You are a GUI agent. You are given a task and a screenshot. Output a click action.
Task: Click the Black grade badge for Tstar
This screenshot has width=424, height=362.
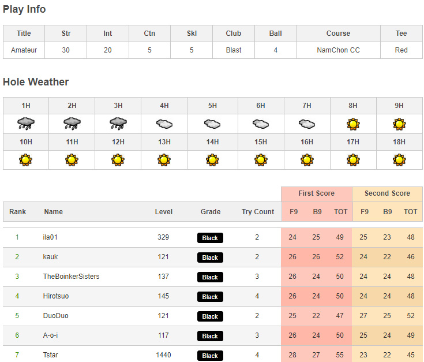(x=210, y=356)
